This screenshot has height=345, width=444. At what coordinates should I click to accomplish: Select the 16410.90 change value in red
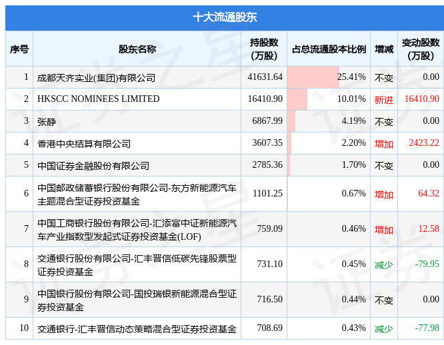click(421, 99)
